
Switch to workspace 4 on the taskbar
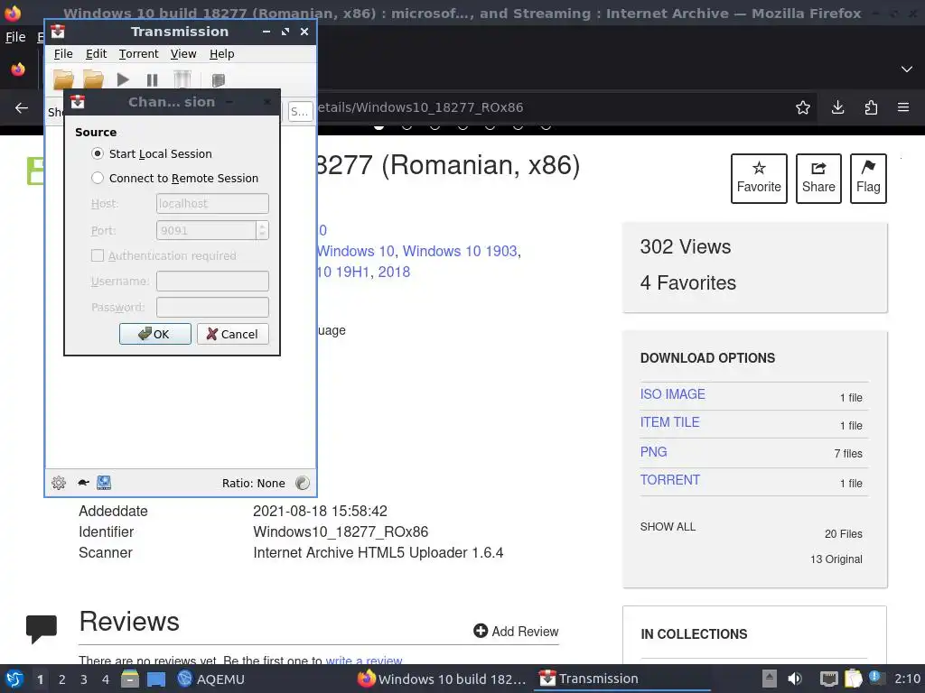pos(106,679)
